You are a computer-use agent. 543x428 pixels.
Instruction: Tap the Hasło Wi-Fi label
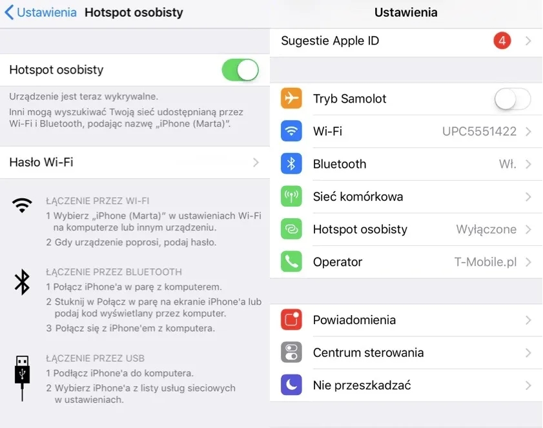pos(41,163)
